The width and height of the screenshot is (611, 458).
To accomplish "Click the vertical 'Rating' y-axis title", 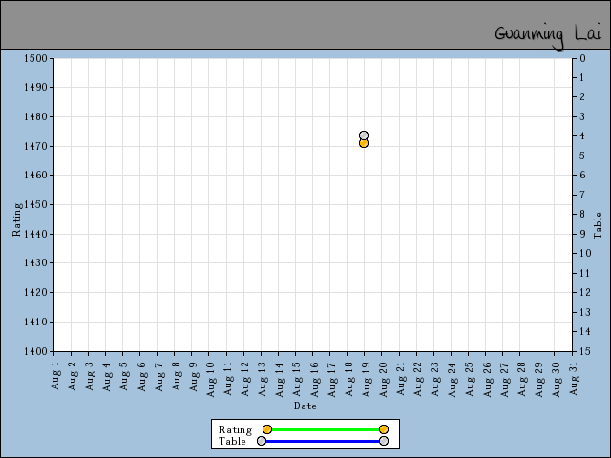I will click(16, 219).
